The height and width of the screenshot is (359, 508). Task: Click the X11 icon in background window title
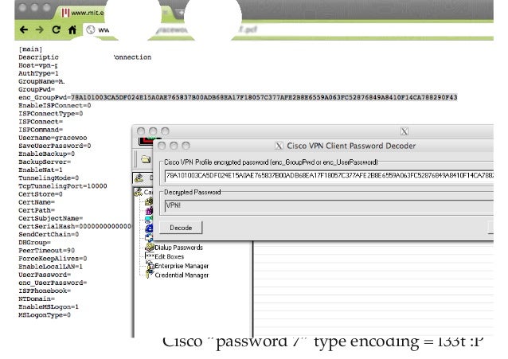(x=404, y=131)
